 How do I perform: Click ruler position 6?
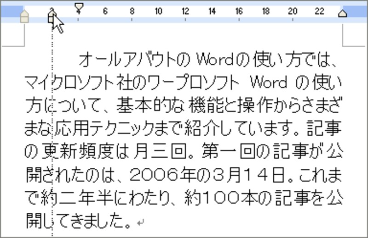(105, 11)
